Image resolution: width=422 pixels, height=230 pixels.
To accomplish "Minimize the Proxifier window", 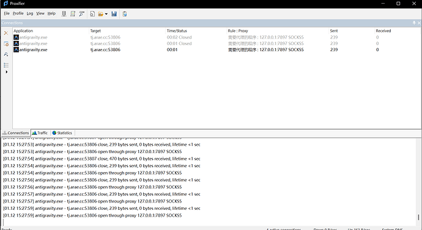I will [383, 4].
